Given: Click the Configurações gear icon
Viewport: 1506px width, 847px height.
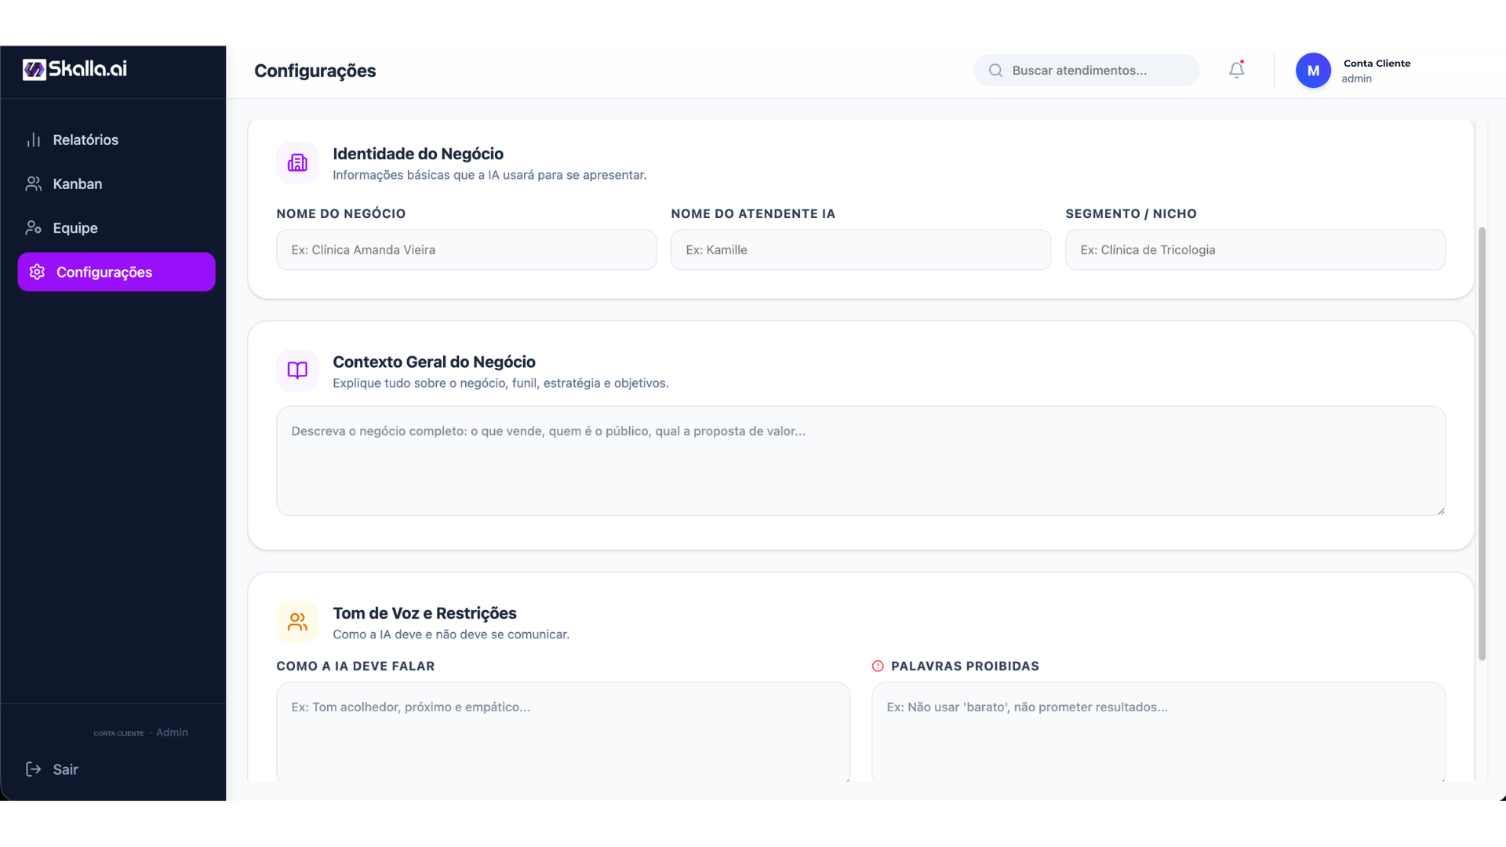Looking at the screenshot, I should pos(37,271).
